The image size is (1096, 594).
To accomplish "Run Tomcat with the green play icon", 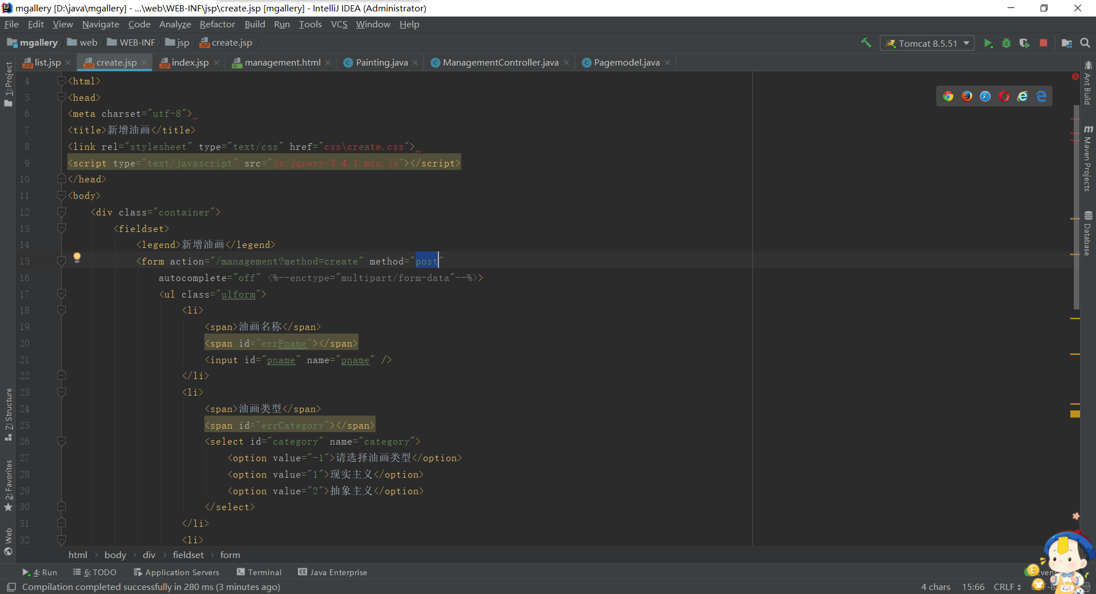I will [988, 43].
